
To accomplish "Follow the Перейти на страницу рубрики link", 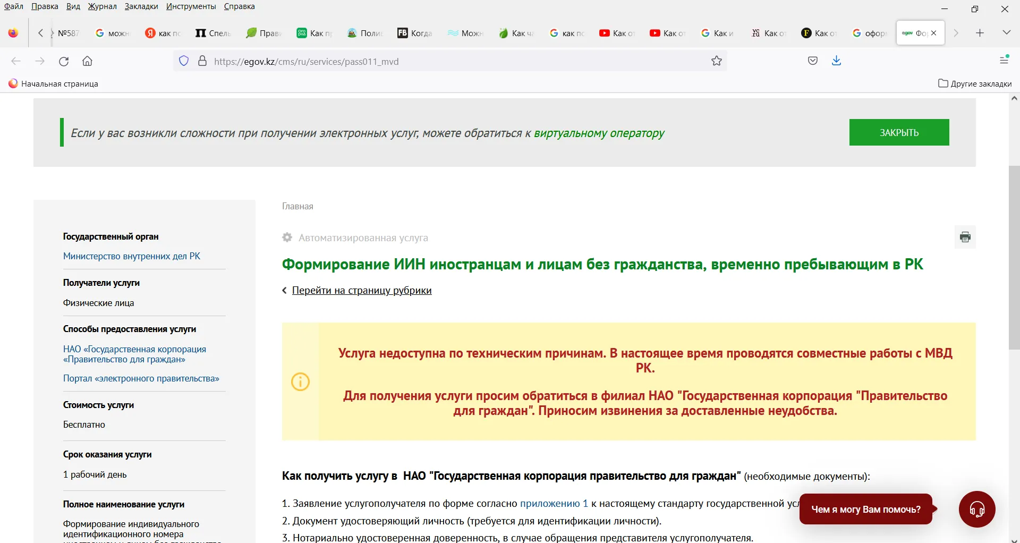I will click(361, 291).
